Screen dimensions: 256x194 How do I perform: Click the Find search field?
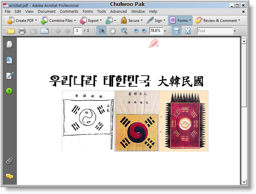click(x=215, y=31)
